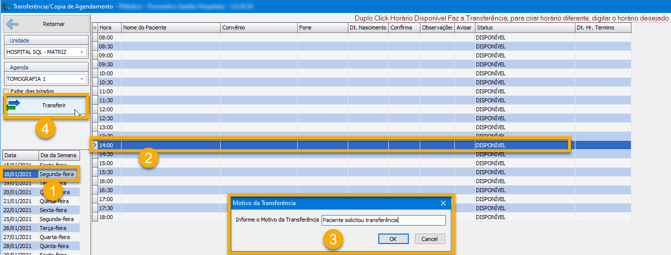Close the Motivo da Transferência dialog
This screenshot has height=255, width=671.
click(443, 203)
